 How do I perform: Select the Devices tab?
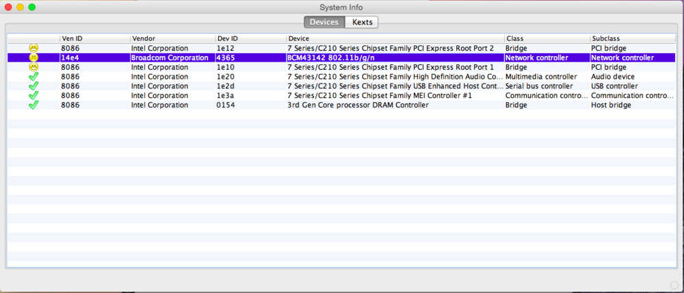(324, 22)
